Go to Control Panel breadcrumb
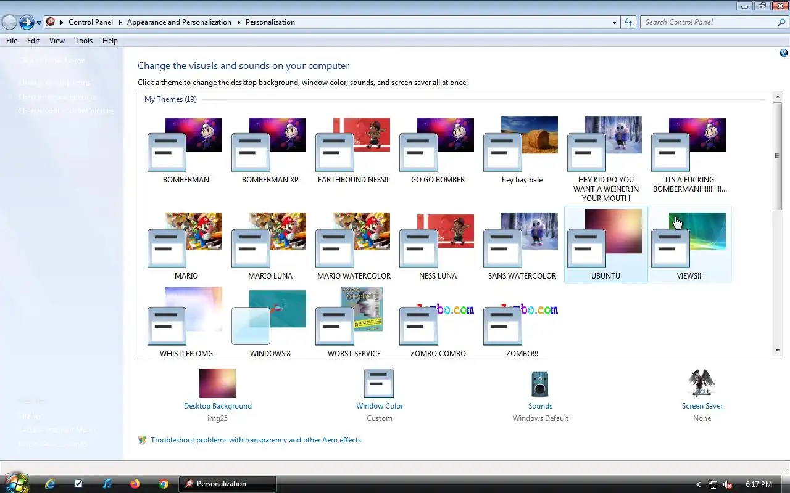Viewport: 790px width, 493px height. point(91,22)
